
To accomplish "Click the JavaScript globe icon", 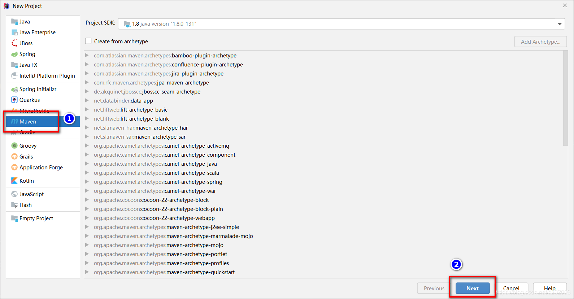I will (x=14, y=194).
